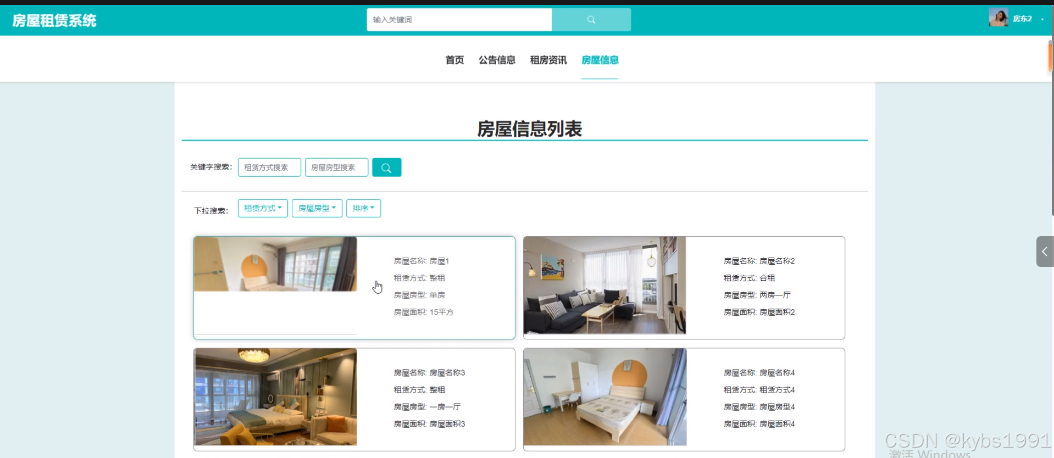Go to the 首页 tab
The height and width of the screenshot is (458, 1054).
[454, 60]
